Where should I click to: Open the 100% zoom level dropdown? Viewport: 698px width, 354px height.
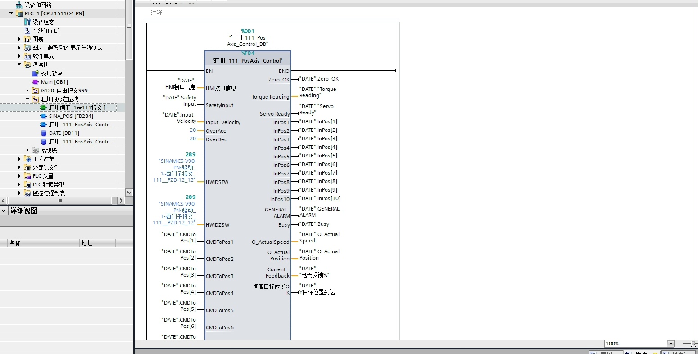(671, 344)
